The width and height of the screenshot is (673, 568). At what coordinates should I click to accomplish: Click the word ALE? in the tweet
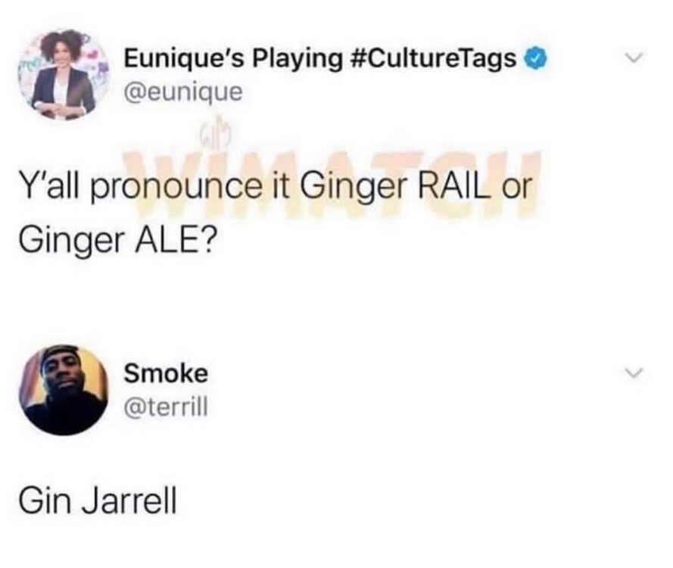click(x=175, y=240)
